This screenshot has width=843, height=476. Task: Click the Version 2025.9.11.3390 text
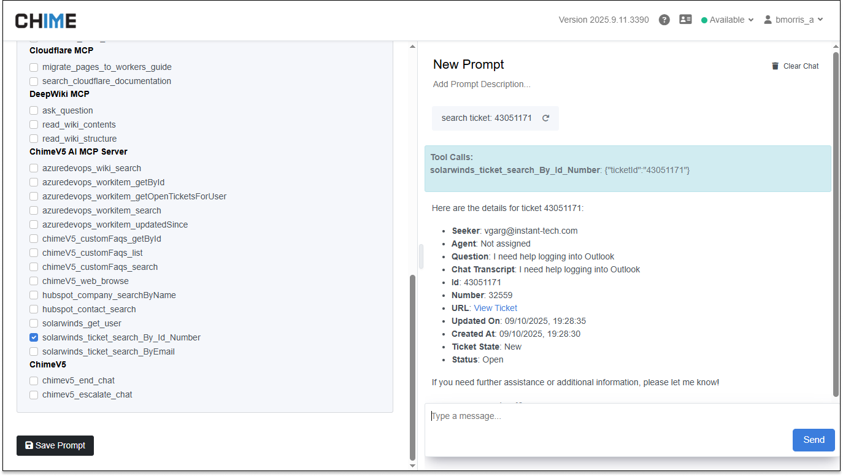604,20
